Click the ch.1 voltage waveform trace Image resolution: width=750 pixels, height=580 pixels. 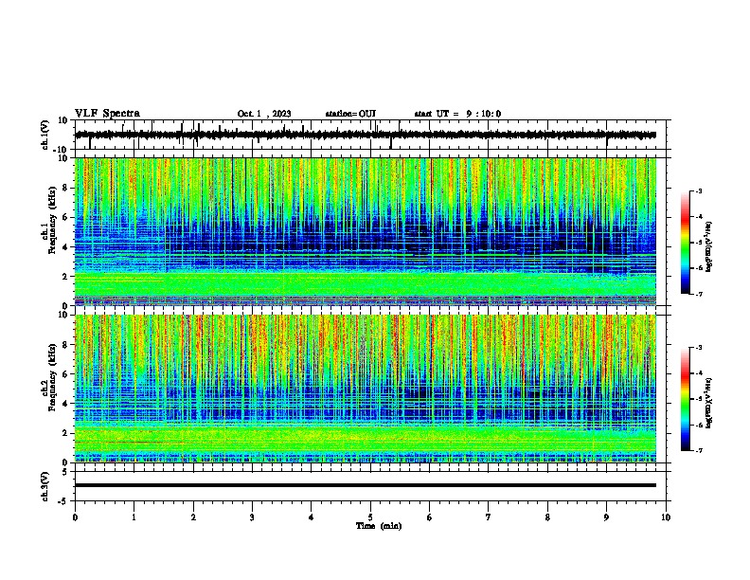click(x=366, y=135)
